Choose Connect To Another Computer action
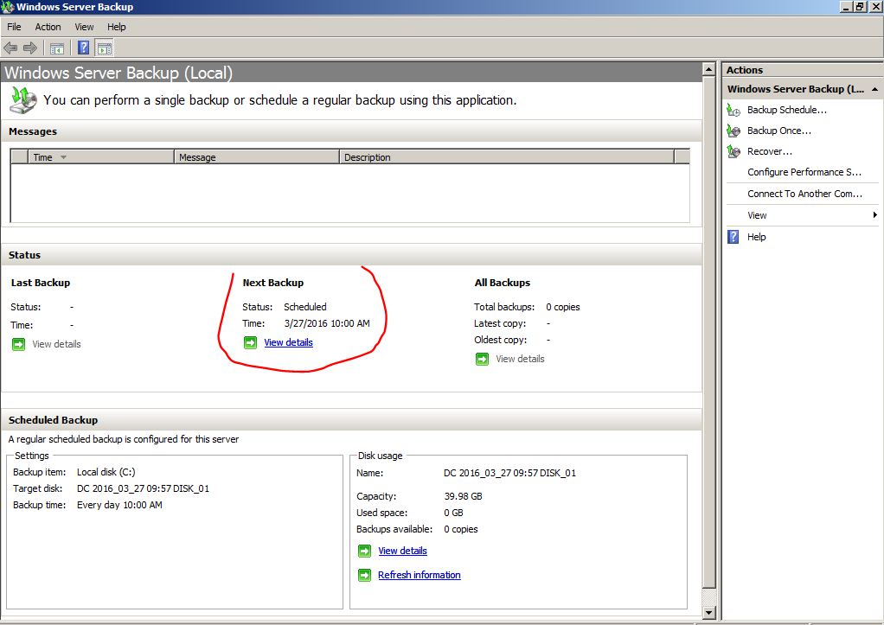Screen dimensions: 884x625 click(x=805, y=194)
